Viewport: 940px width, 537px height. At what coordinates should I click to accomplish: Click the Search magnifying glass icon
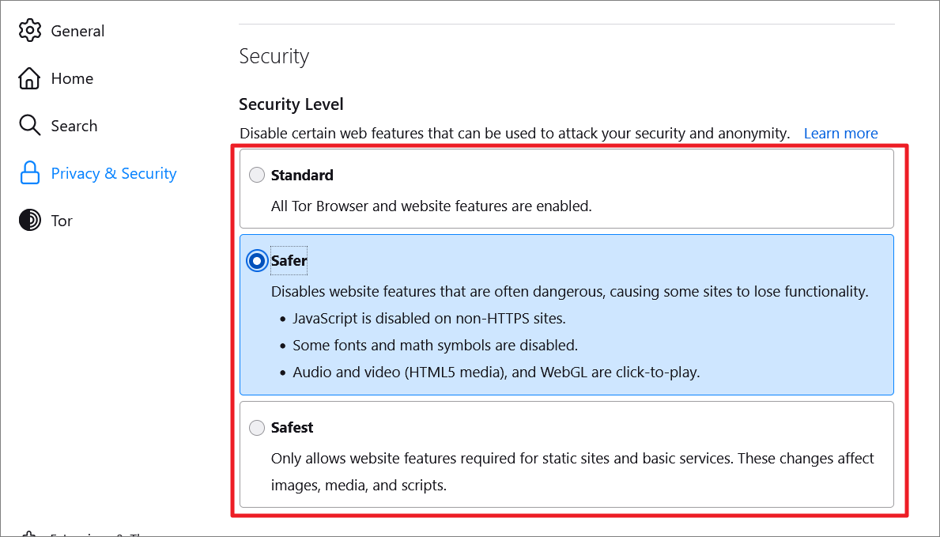[x=29, y=126]
